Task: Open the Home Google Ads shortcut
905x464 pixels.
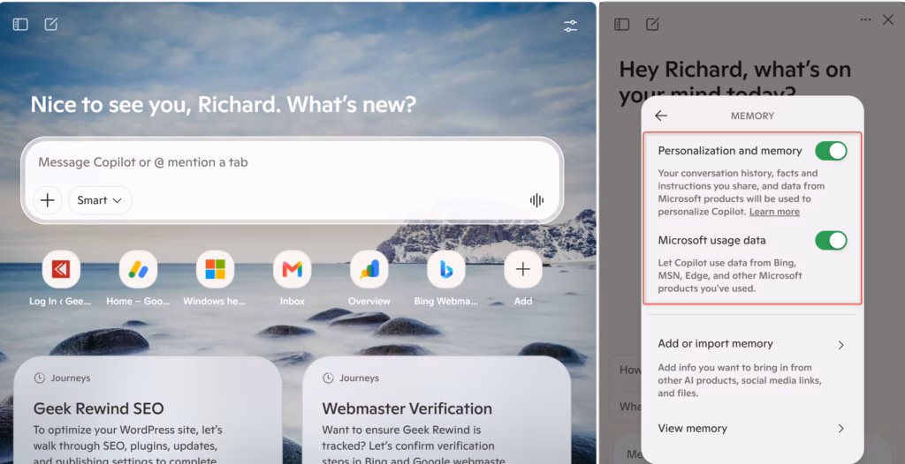Action: (x=138, y=269)
